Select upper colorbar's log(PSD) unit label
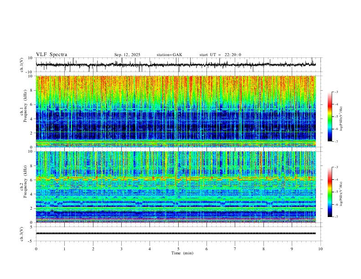This screenshot has height=279, width=361. pos(341,119)
